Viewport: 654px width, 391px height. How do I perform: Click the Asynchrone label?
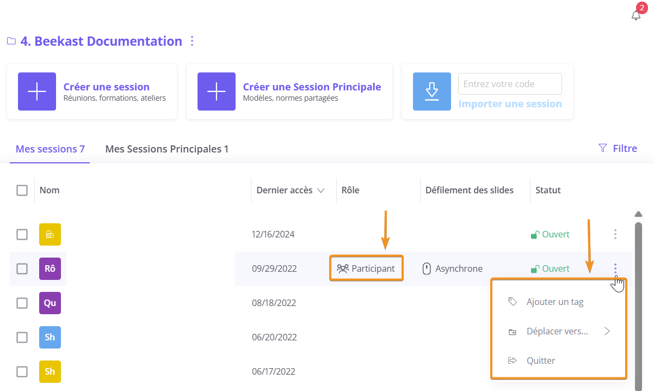[x=459, y=268]
